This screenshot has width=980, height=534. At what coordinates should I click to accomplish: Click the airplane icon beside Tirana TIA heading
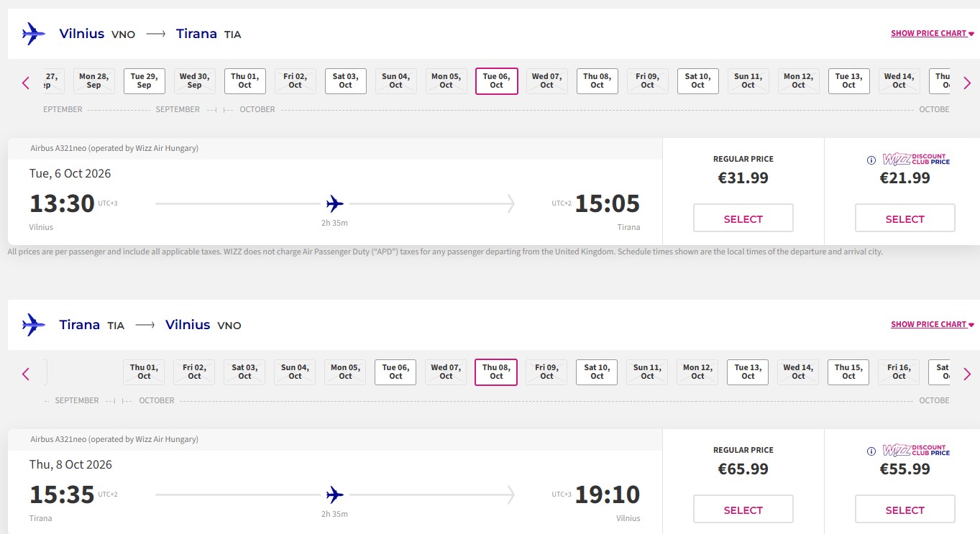coord(33,325)
